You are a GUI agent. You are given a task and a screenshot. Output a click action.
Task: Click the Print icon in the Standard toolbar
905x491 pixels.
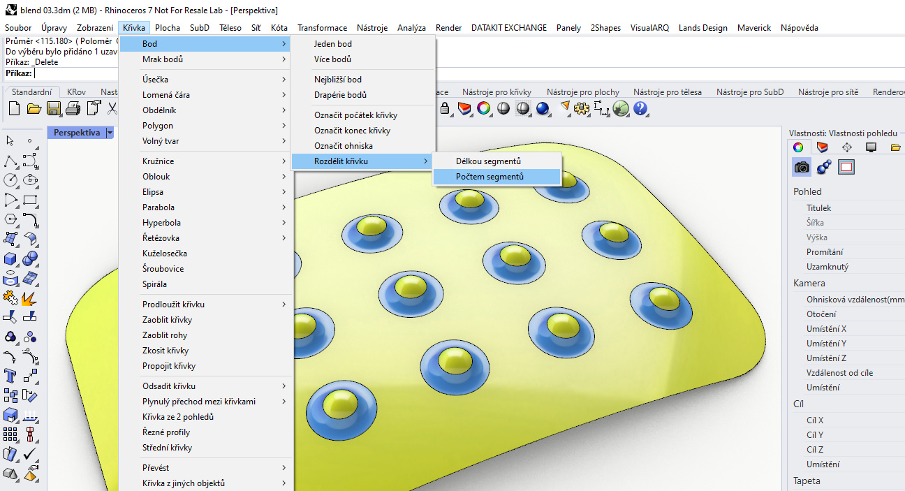[x=73, y=108]
